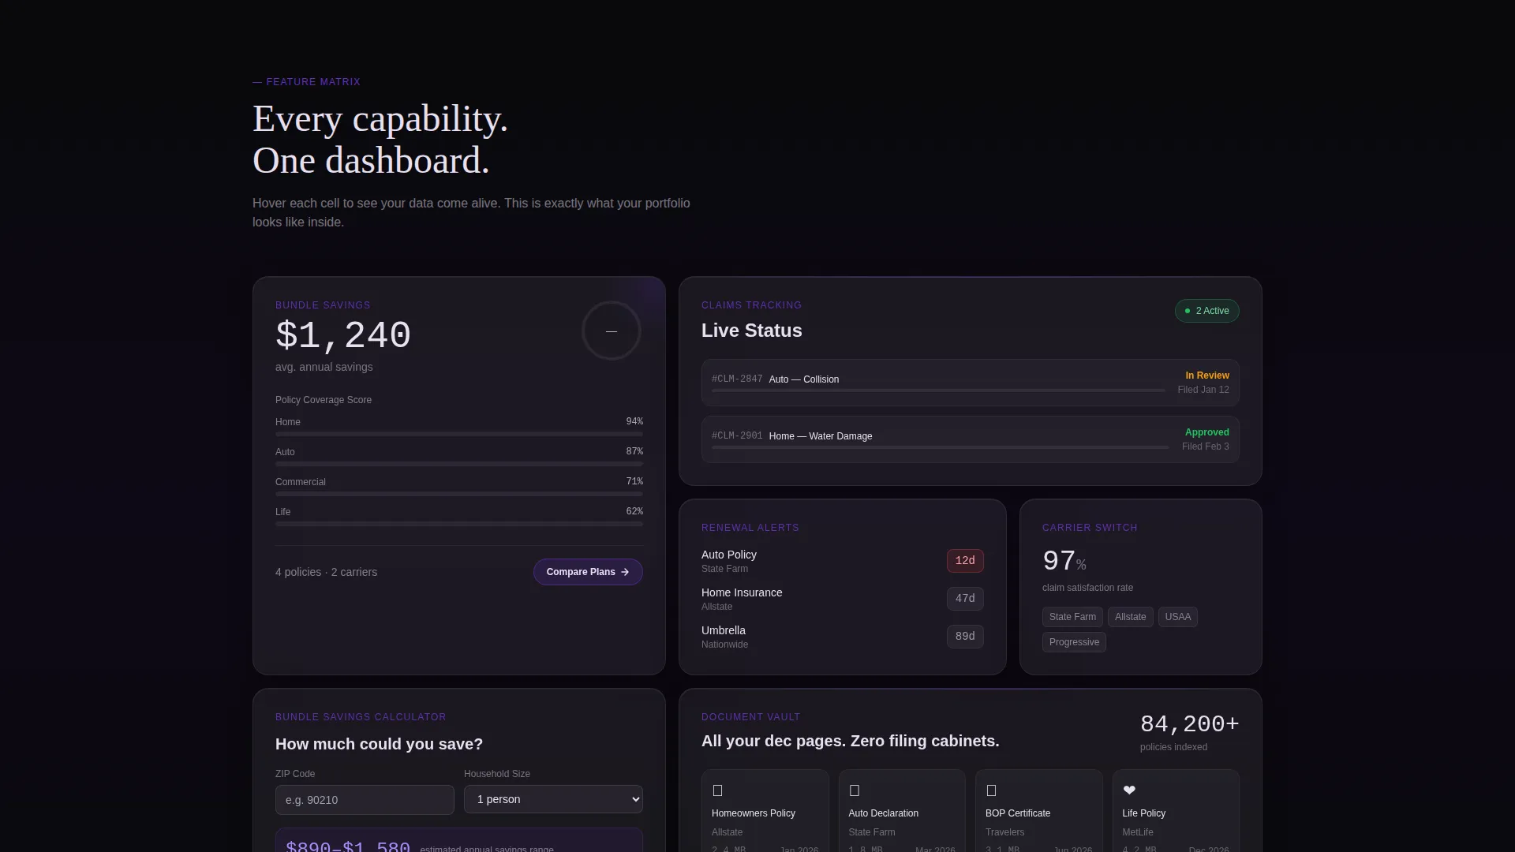
Task: Click the Compare Plans button
Action: (588, 572)
